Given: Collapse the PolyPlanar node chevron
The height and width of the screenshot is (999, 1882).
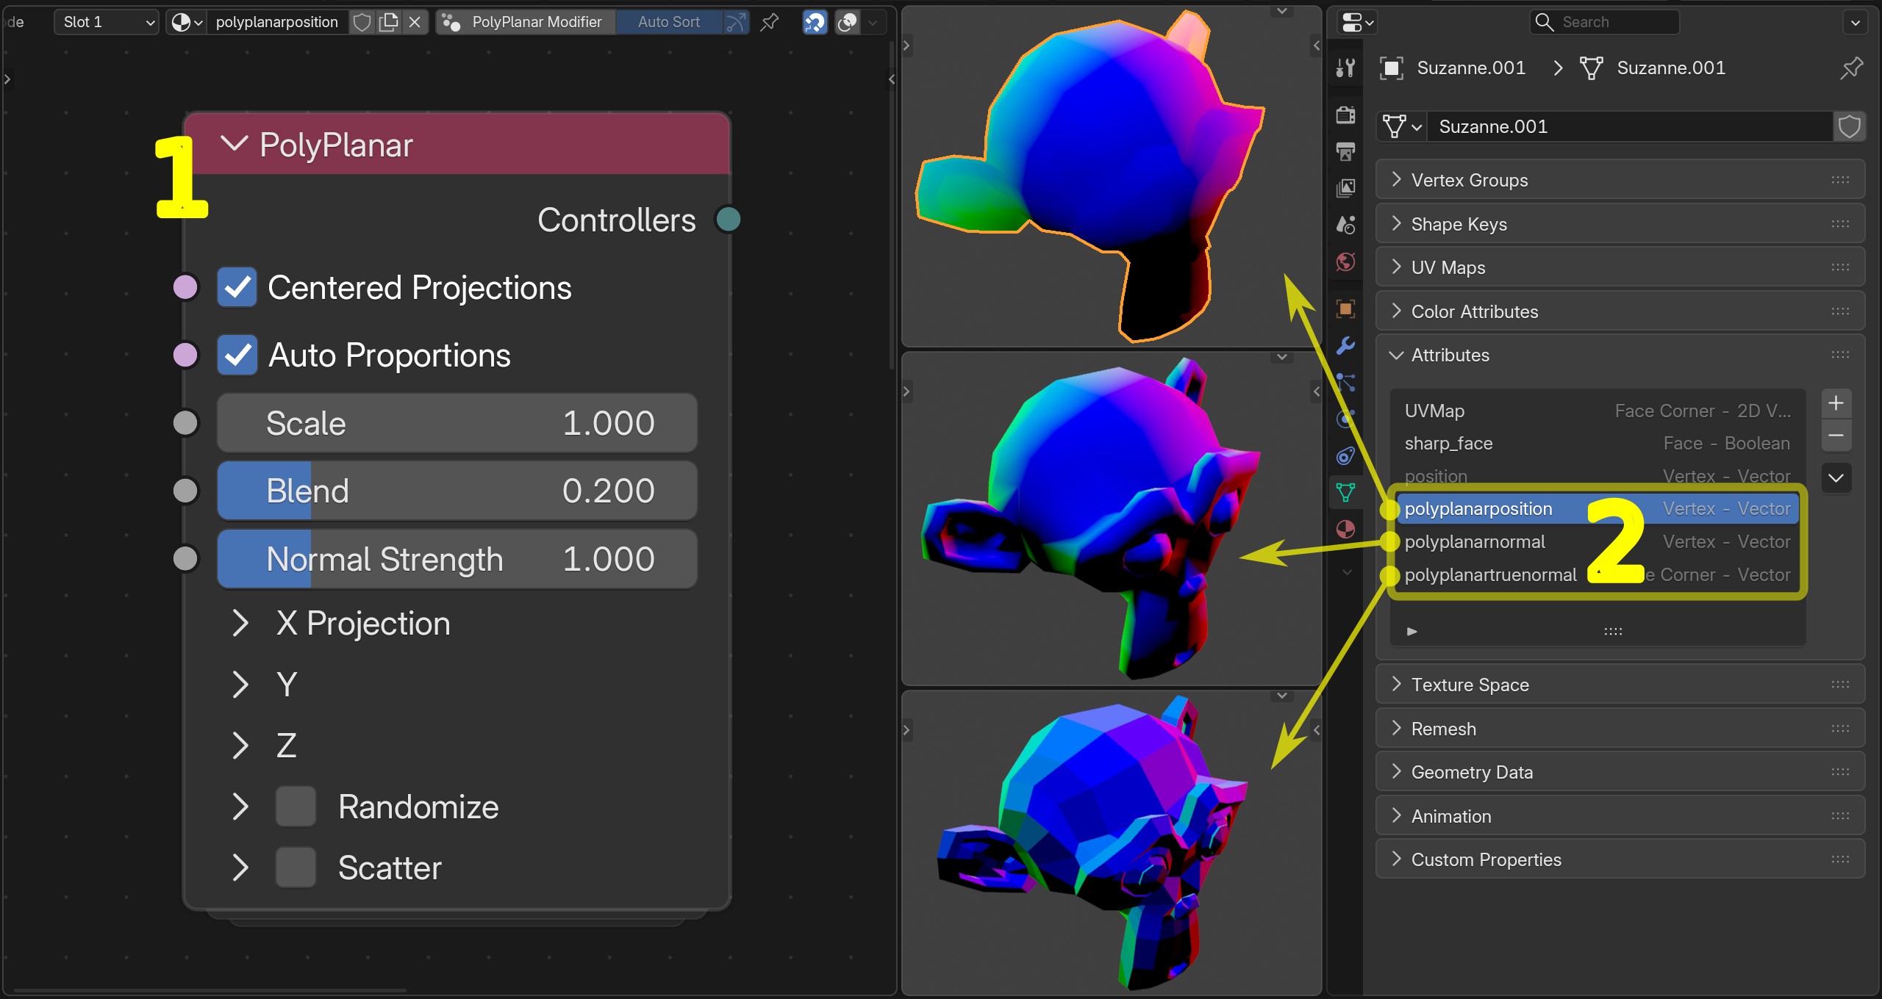Looking at the screenshot, I should tap(234, 143).
